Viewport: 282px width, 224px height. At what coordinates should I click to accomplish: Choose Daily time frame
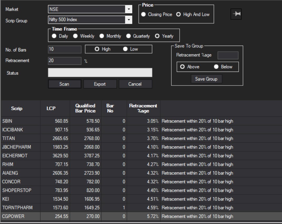(60, 36)
